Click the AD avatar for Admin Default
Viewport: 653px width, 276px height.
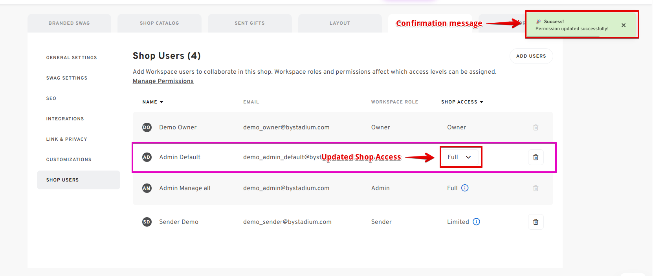(x=147, y=157)
